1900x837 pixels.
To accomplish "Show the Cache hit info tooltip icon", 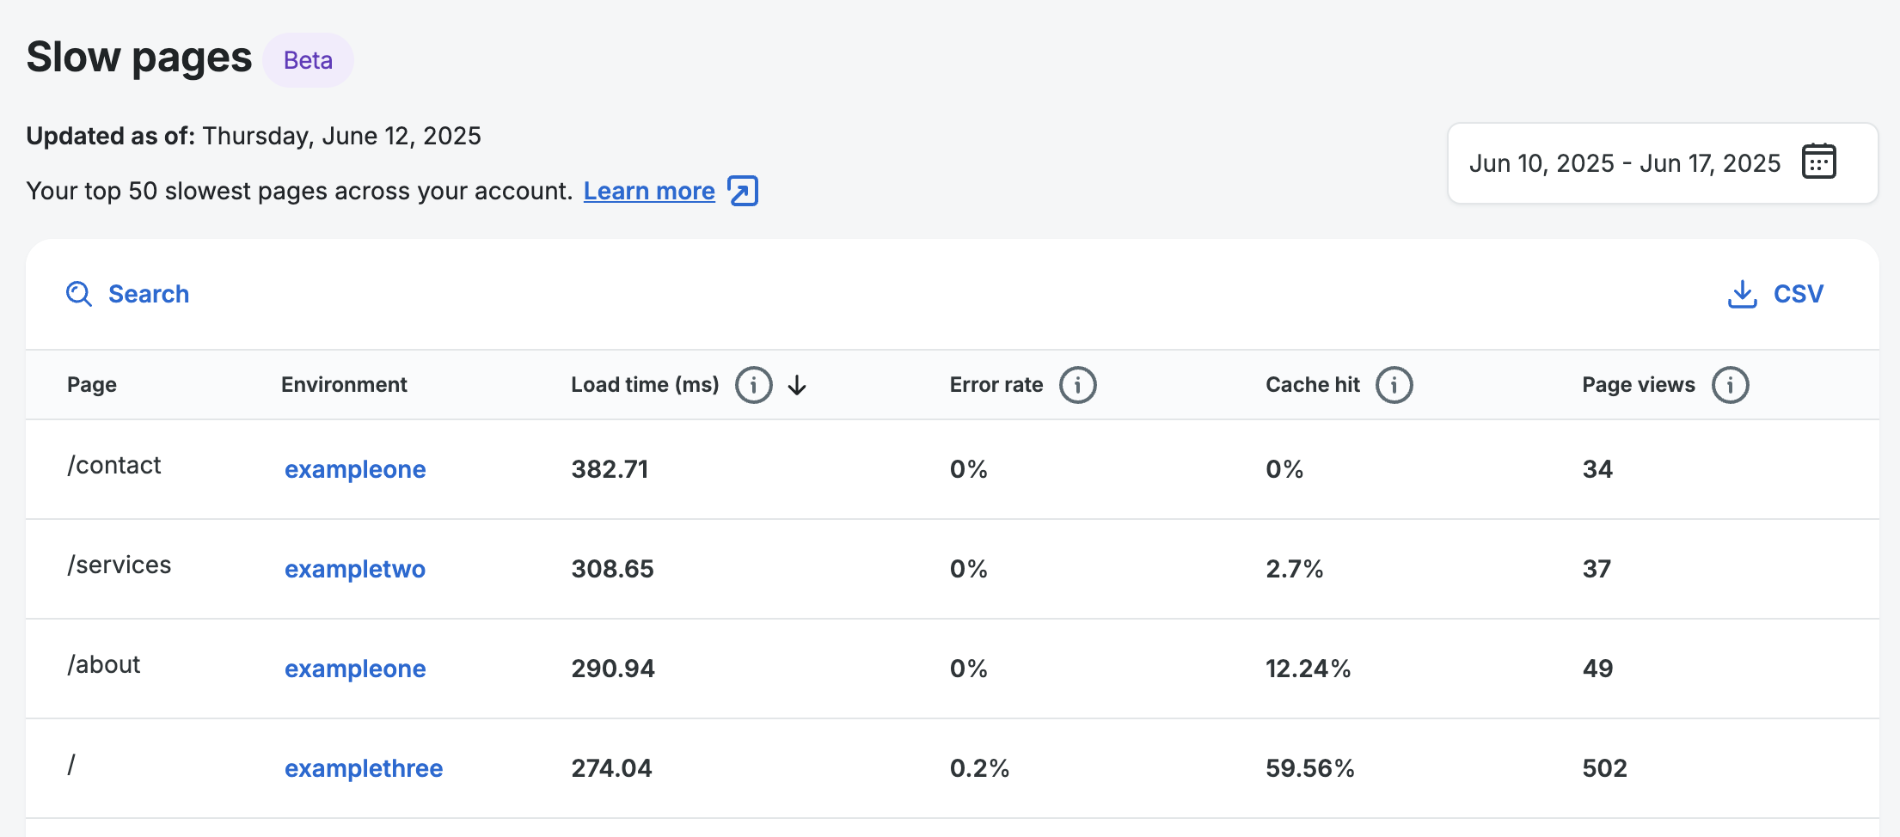I will tap(1394, 385).
